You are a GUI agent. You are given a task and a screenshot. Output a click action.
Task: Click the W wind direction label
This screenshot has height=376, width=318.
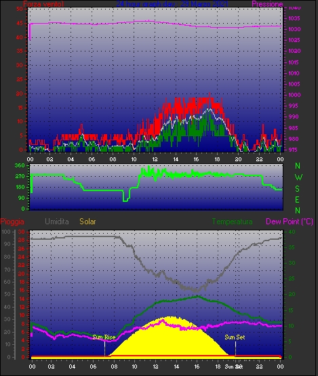click(x=298, y=177)
